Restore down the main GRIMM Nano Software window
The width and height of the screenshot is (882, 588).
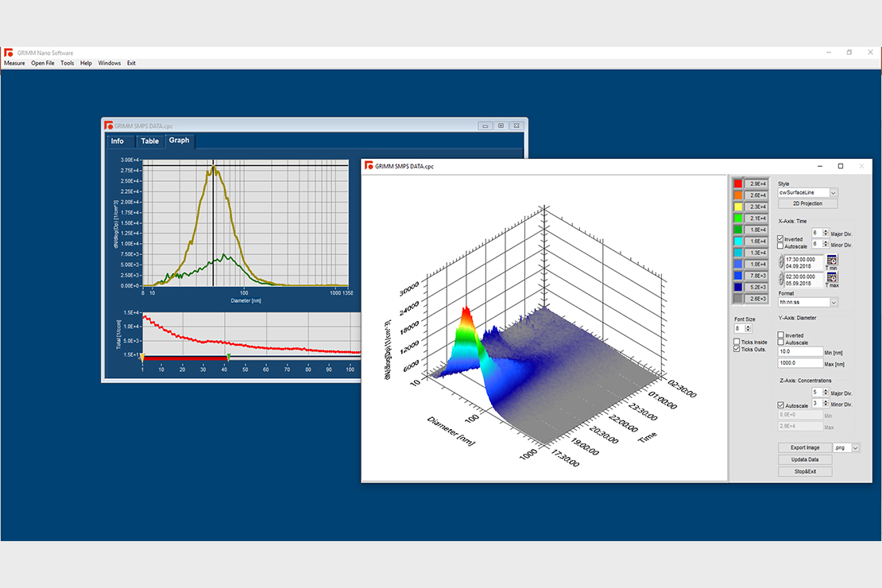pos(849,52)
